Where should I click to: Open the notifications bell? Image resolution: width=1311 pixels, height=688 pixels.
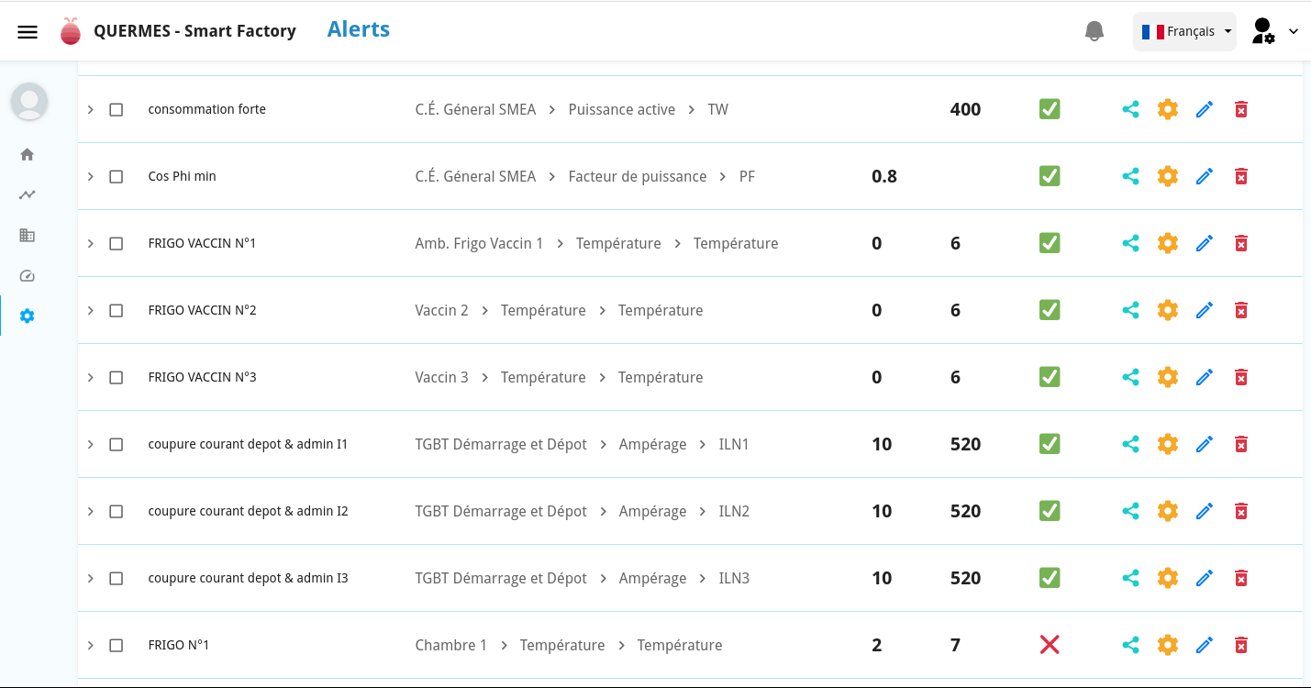click(1094, 31)
